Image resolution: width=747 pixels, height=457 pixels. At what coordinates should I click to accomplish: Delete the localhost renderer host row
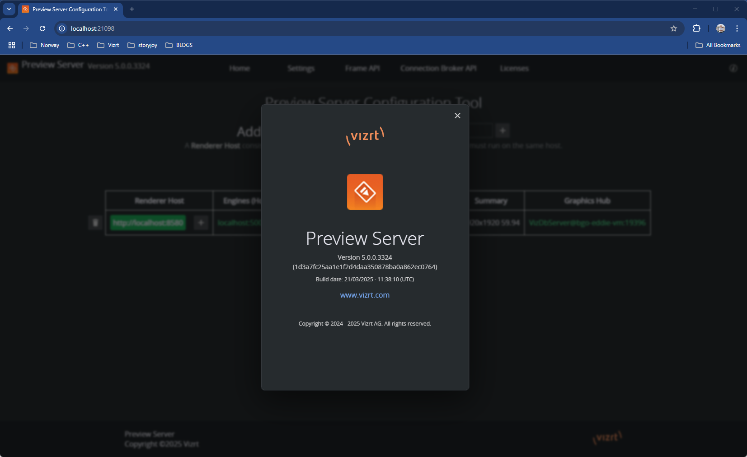tap(95, 223)
